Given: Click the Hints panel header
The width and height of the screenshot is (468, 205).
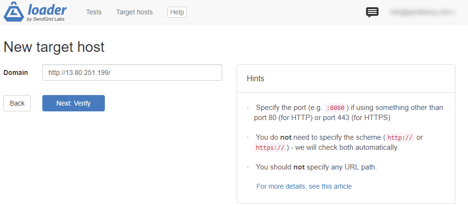Looking at the screenshot, I should pos(346,78).
